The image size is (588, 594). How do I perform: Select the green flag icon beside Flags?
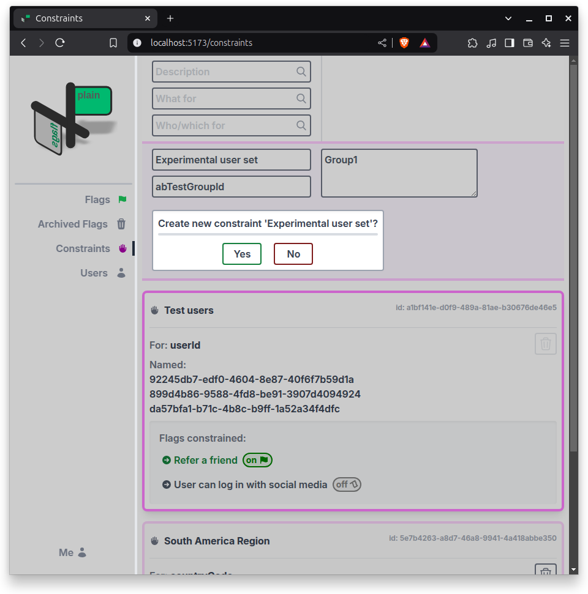122,199
